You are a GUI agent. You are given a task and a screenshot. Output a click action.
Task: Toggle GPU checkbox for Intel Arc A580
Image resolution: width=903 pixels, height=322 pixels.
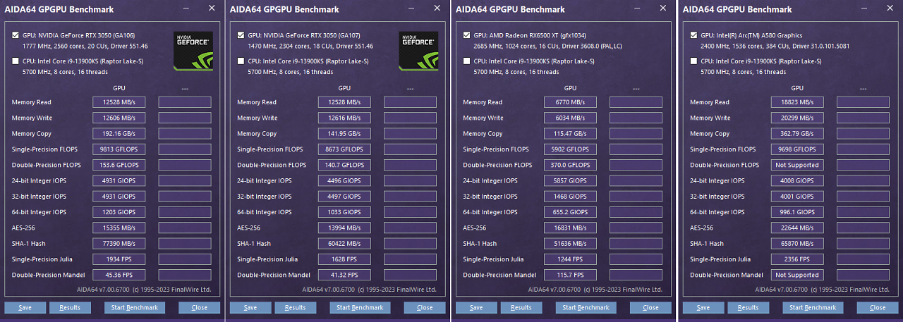pyautogui.click(x=694, y=35)
